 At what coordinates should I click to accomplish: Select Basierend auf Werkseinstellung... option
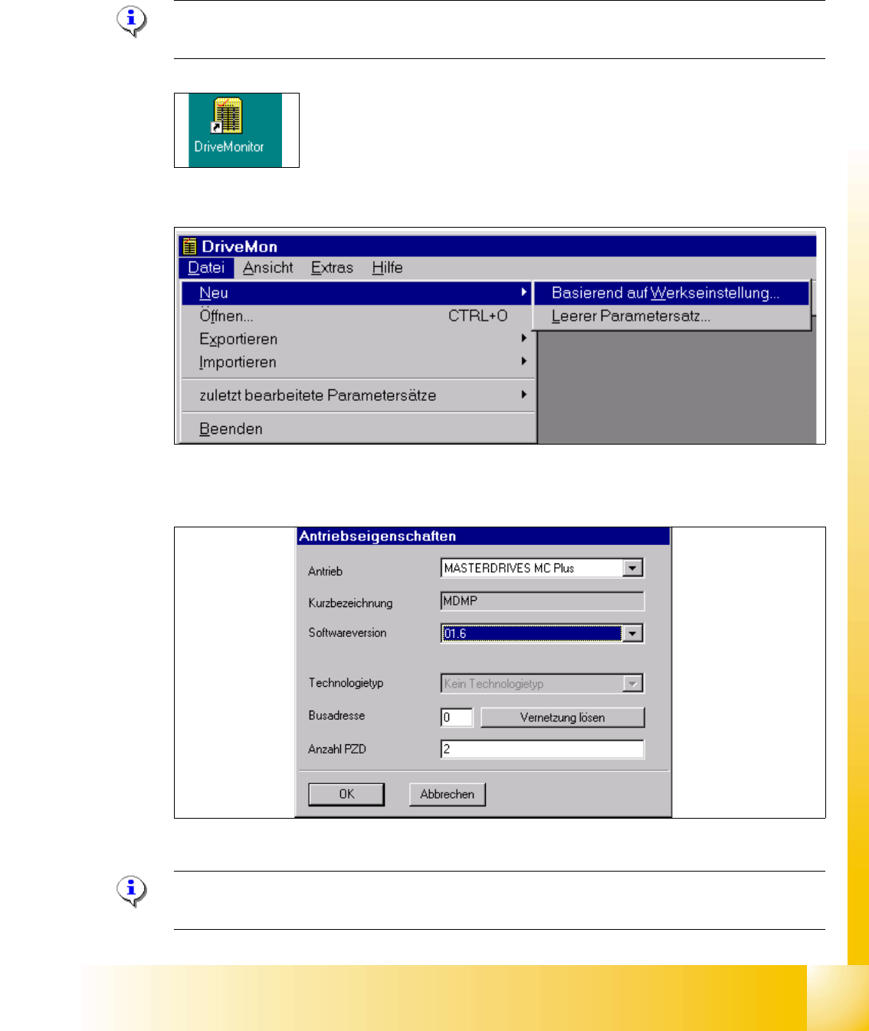(671, 293)
